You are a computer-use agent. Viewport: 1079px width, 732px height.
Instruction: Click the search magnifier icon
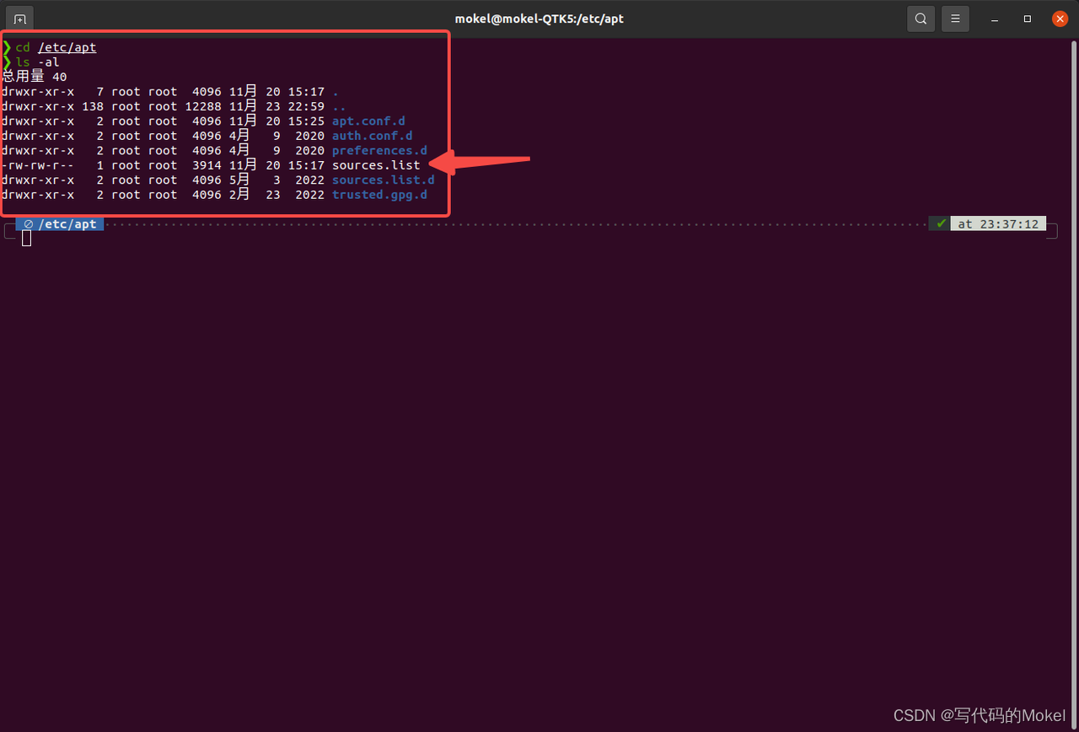pyautogui.click(x=921, y=18)
